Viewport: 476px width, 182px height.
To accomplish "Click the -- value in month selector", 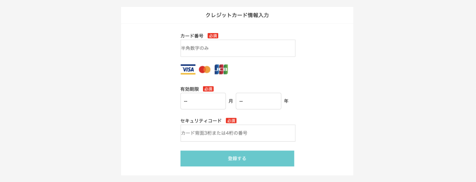I will (x=186, y=101).
